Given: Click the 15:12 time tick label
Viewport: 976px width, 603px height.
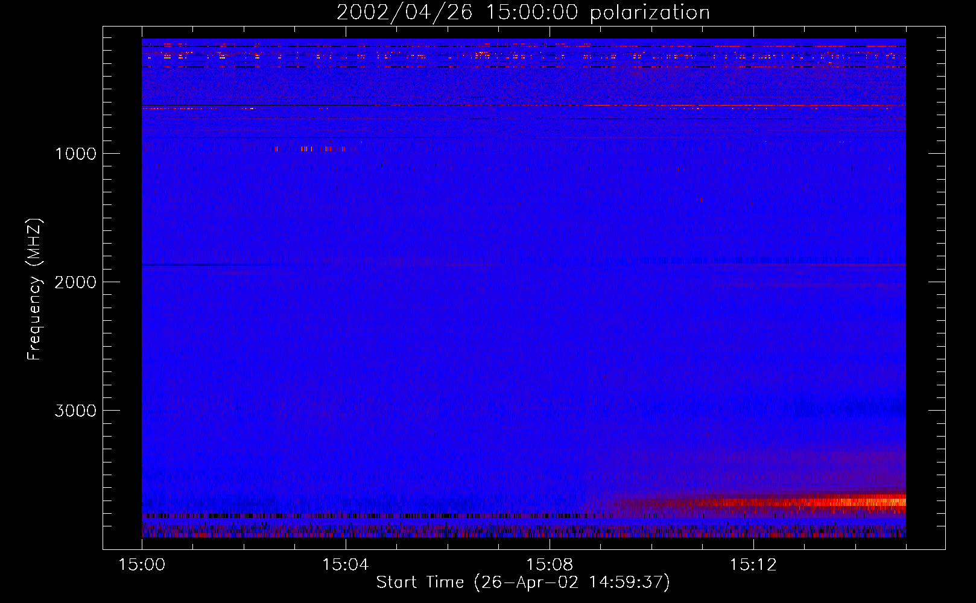Looking at the screenshot, I should [x=753, y=565].
